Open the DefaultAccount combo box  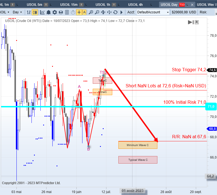coord(153,12)
